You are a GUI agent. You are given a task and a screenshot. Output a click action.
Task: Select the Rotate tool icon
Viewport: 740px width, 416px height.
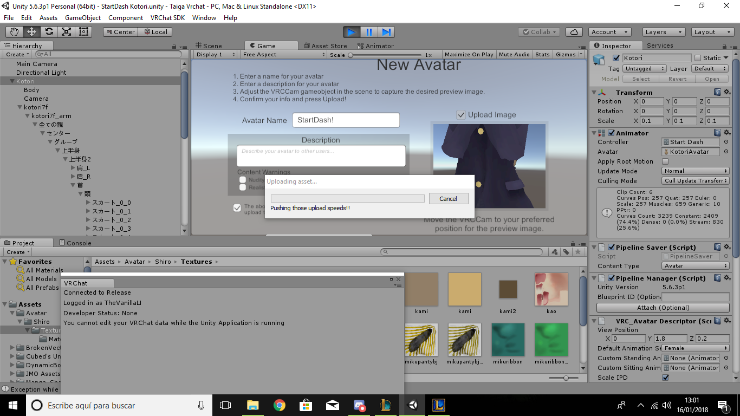(49, 32)
